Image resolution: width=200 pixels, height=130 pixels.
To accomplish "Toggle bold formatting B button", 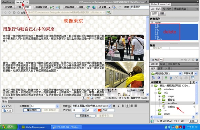I will (x=114, y=106).
